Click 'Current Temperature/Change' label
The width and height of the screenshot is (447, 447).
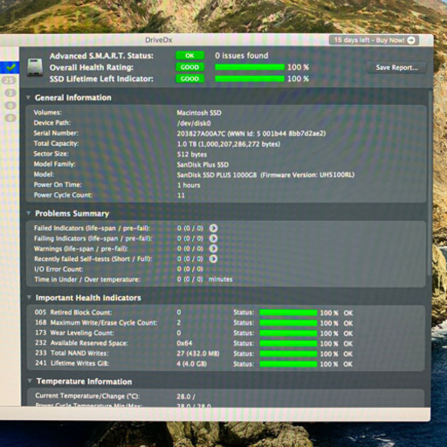[x=87, y=396]
